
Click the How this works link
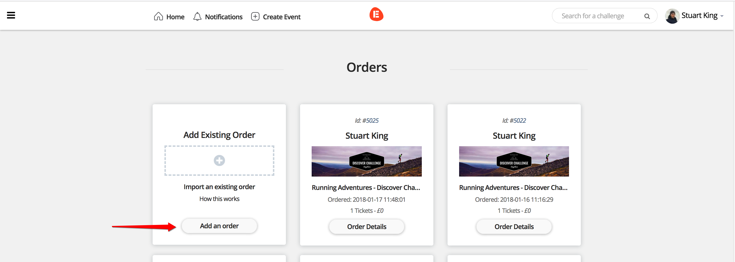tap(219, 199)
